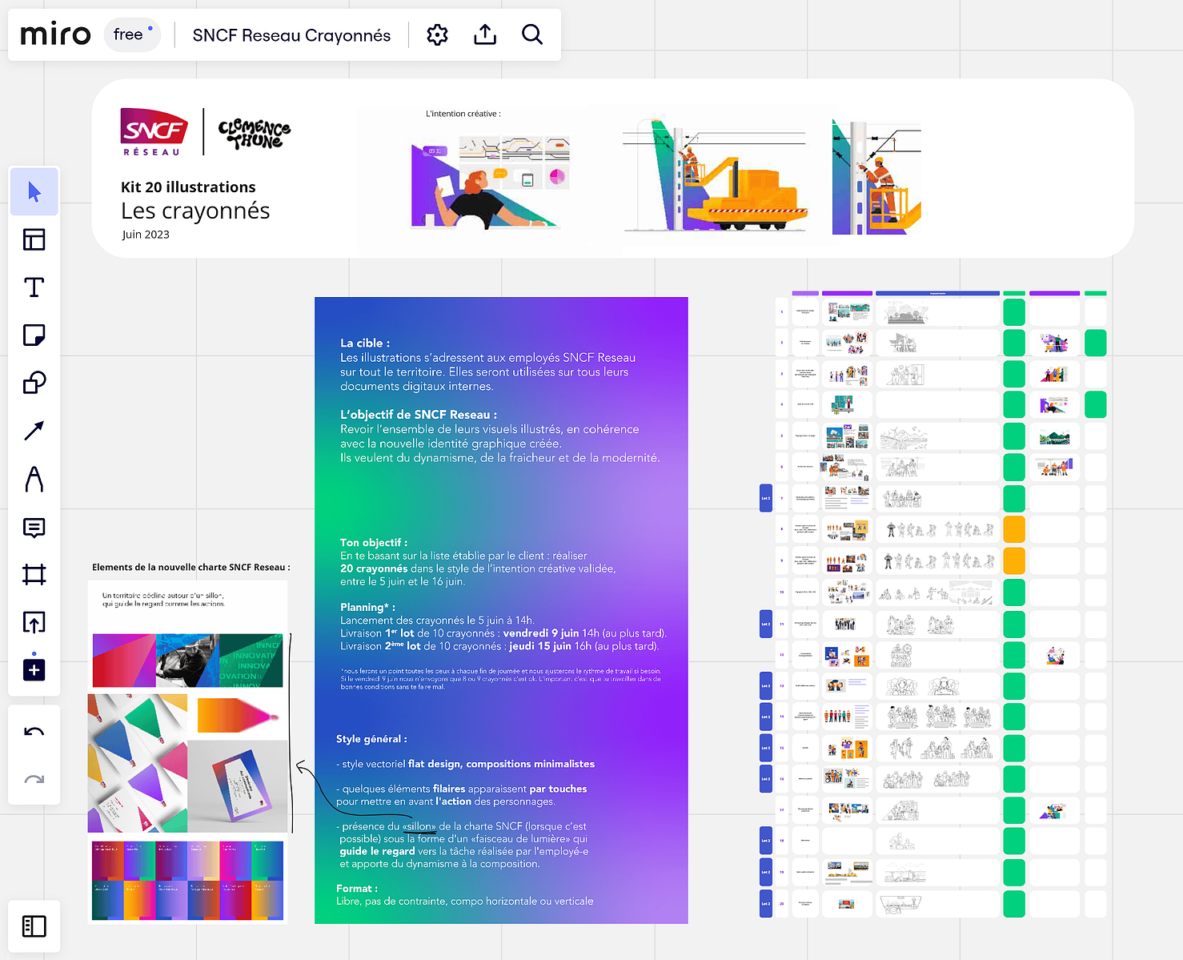Open the Upload tool
1183x960 pixels.
click(34, 622)
